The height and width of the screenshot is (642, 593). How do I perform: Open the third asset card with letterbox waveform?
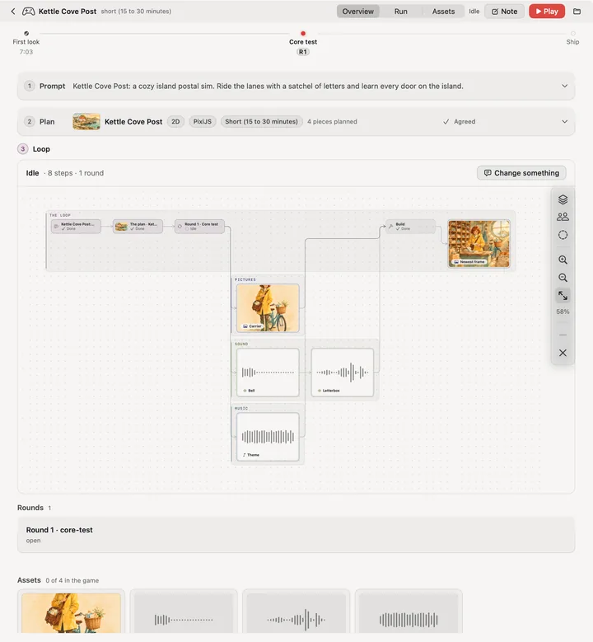coord(296,612)
